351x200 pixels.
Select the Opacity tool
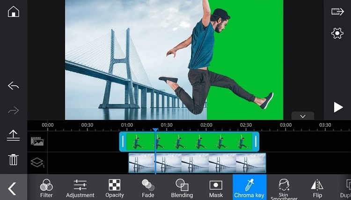pyautogui.click(x=115, y=187)
